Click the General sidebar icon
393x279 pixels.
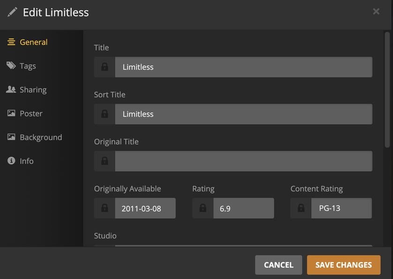(11, 42)
